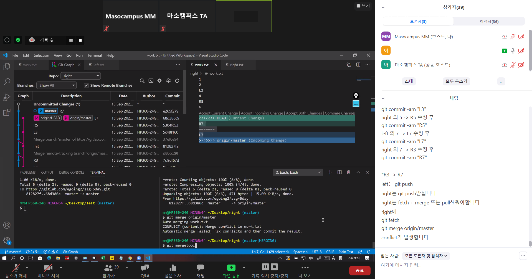Open the Extensions view icon

pos(7,112)
